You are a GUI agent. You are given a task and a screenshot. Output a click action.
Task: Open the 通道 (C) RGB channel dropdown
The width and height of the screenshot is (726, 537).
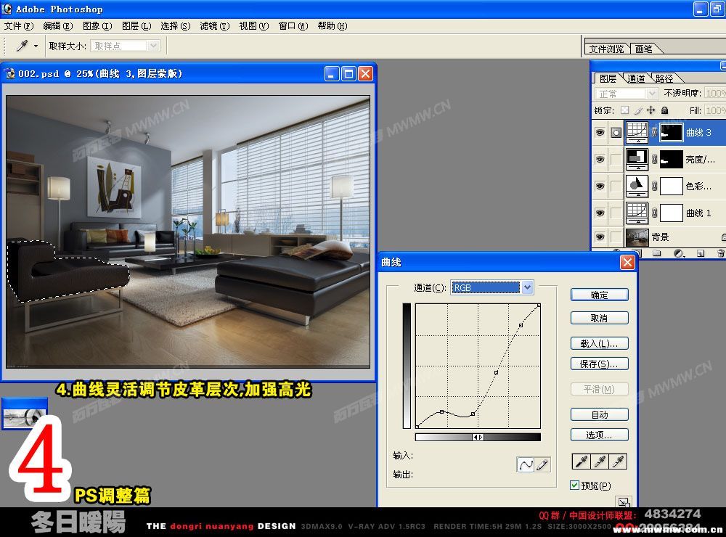pyautogui.click(x=492, y=287)
